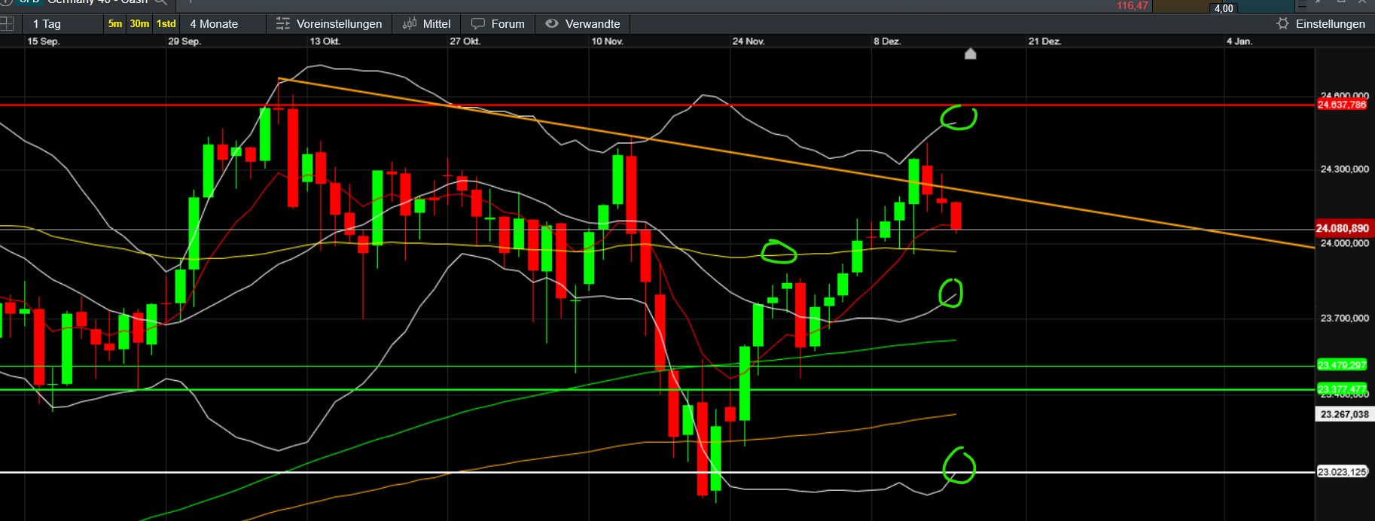The height and width of the screenshot is (521, 1375).
Task: Click the 23.700,000 price axis value
Action: click(x=1345, y=318)
